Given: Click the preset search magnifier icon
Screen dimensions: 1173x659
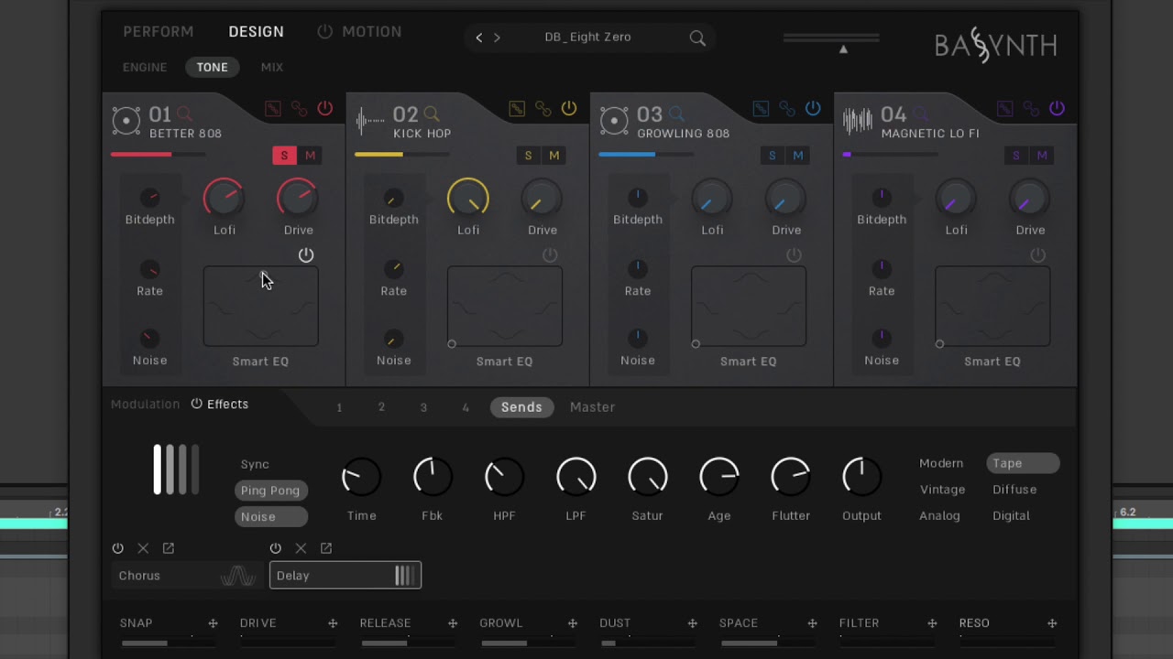Looking at the screenshot, I should pos(697,38).
